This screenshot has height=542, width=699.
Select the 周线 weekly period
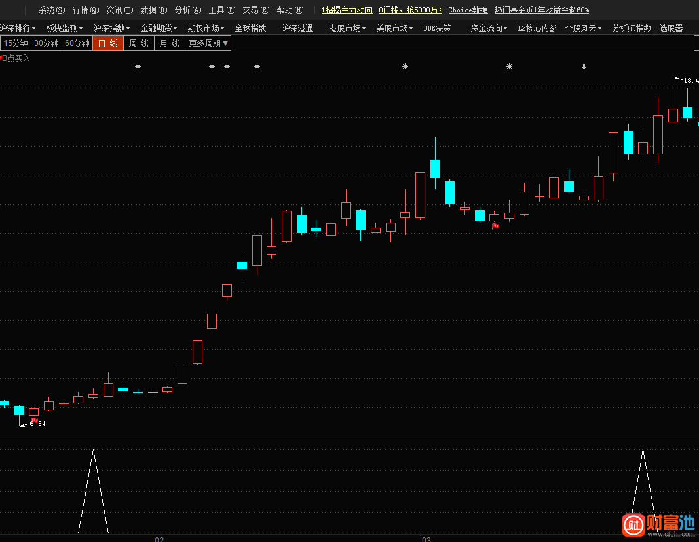pos(138,44)
